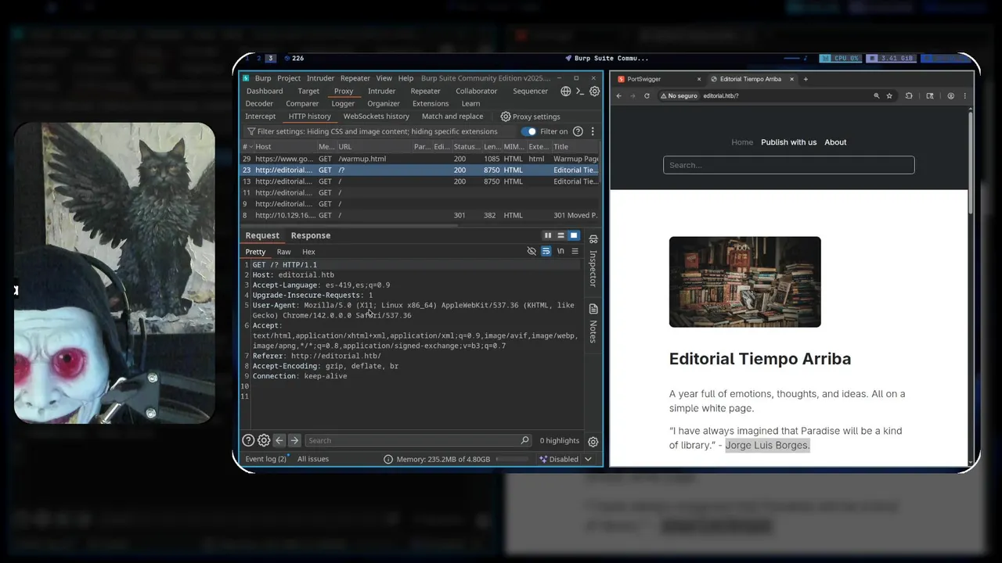Switch to side-by-side request/response layout icon
This screenshot has width=1002, height=563.
click(x=548, y=235)
